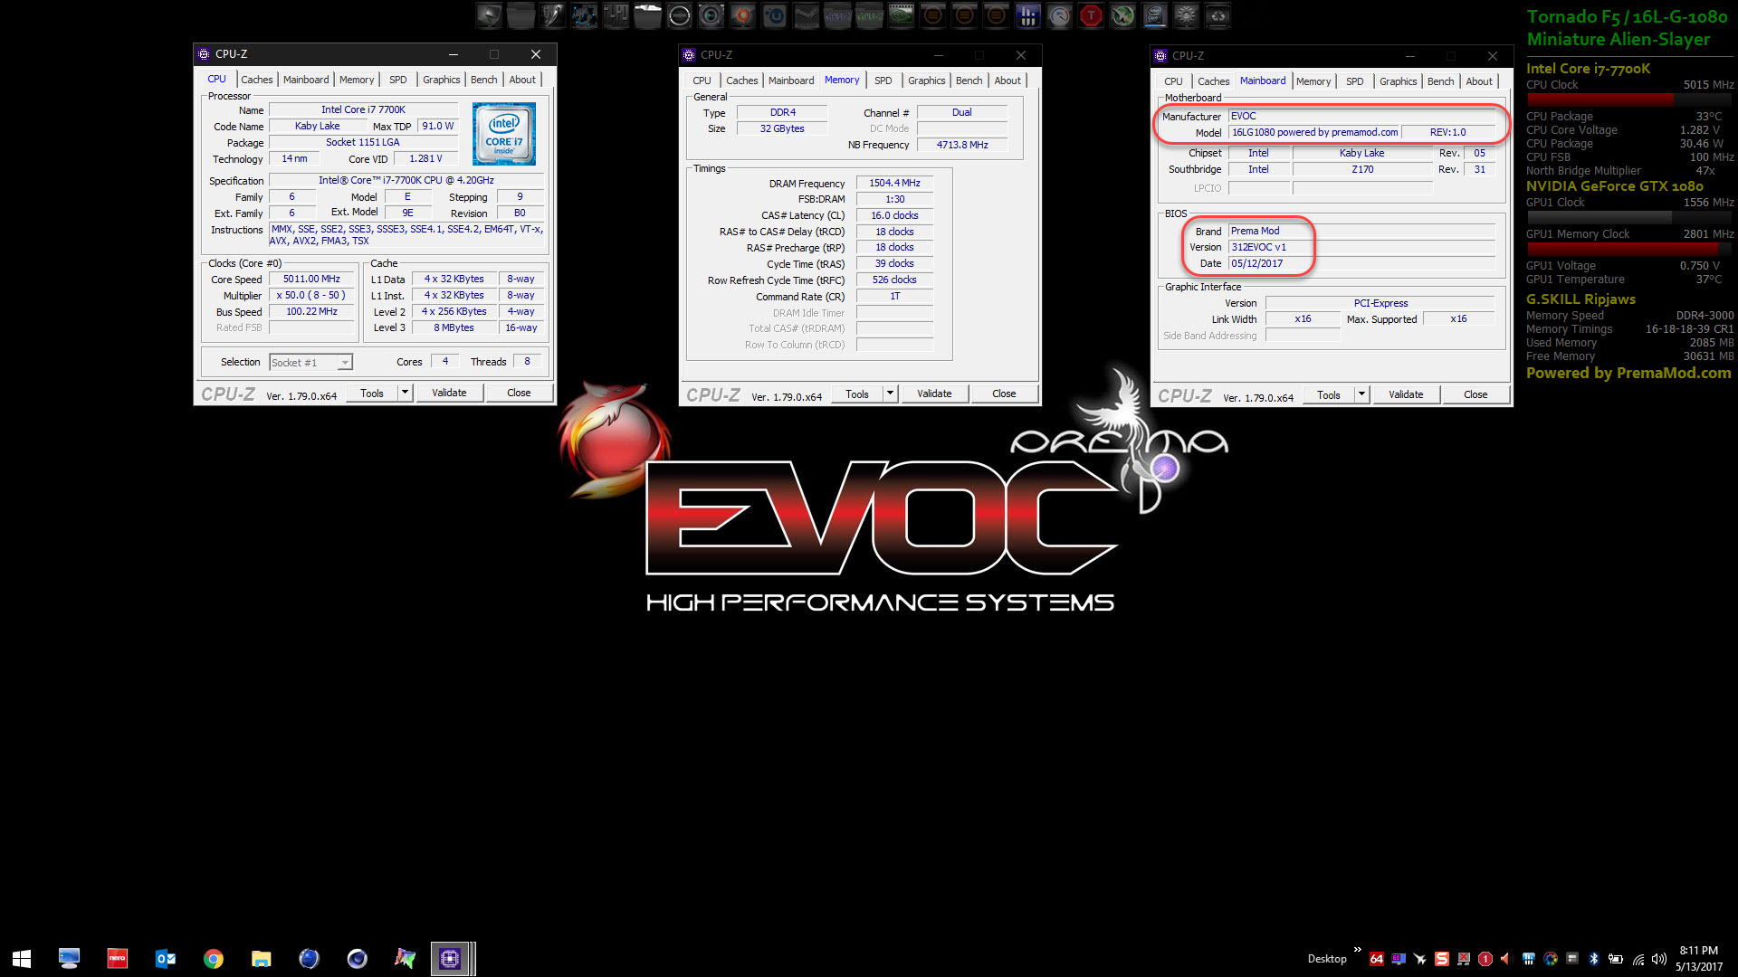Click Validate button in left CPU-Z window

pos(450,393)
